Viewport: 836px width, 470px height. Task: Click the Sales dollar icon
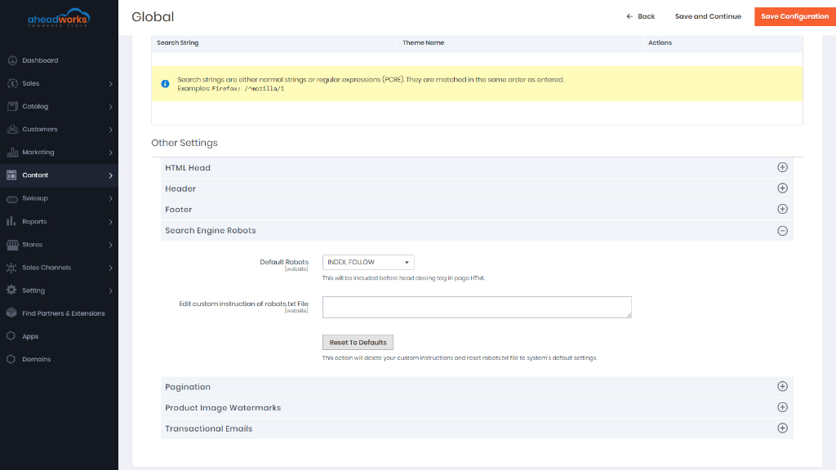click(12, 83)
